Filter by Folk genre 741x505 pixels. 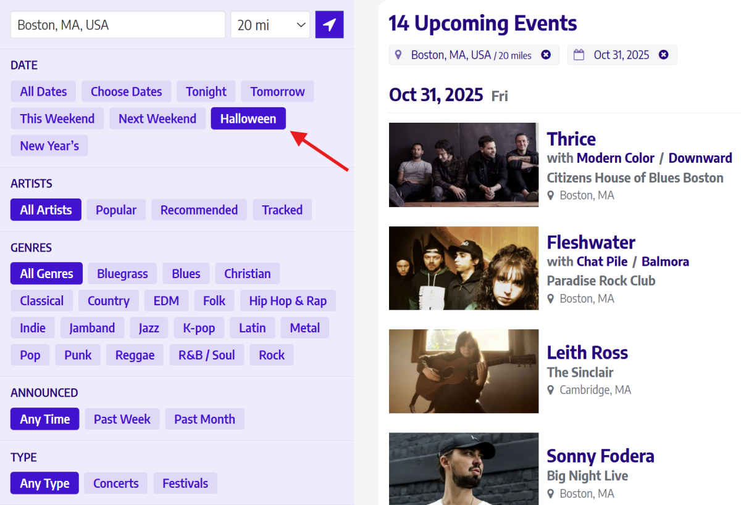pos(214,301)
